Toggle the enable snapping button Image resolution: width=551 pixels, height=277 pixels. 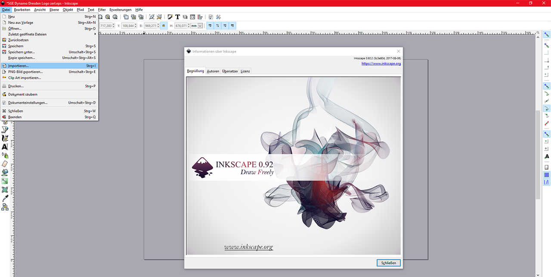(547, 34)
